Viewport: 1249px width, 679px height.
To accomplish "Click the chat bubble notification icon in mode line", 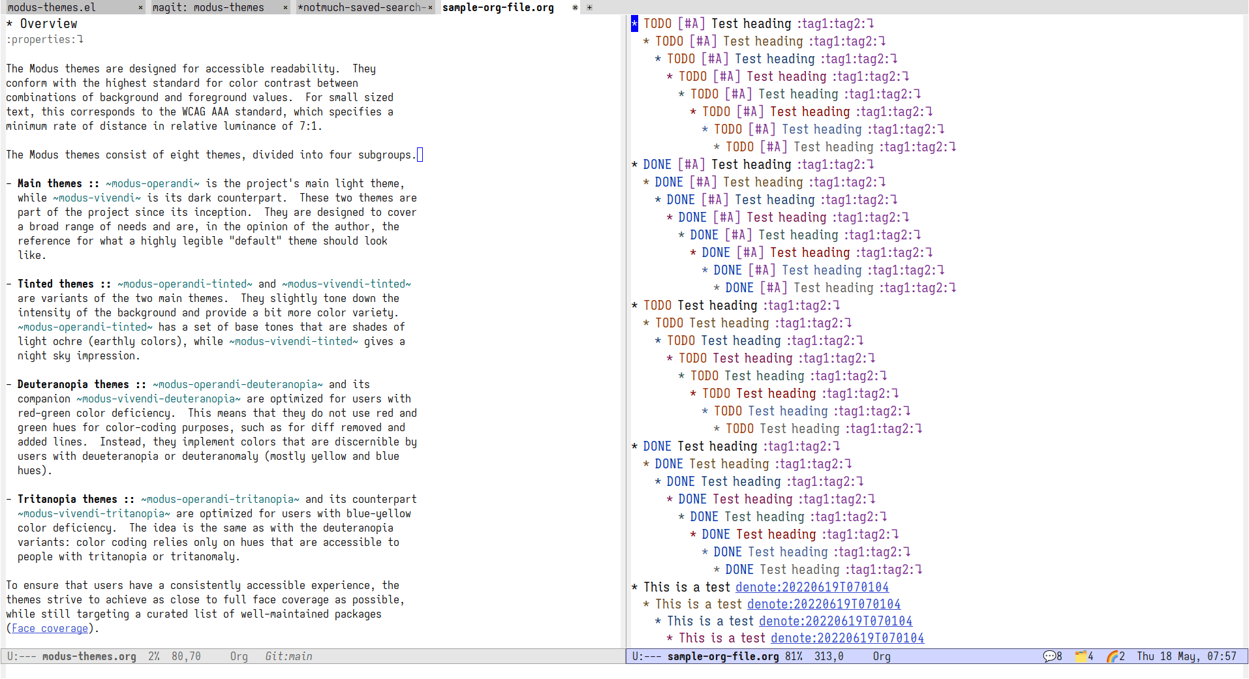I will (1049, 656).
